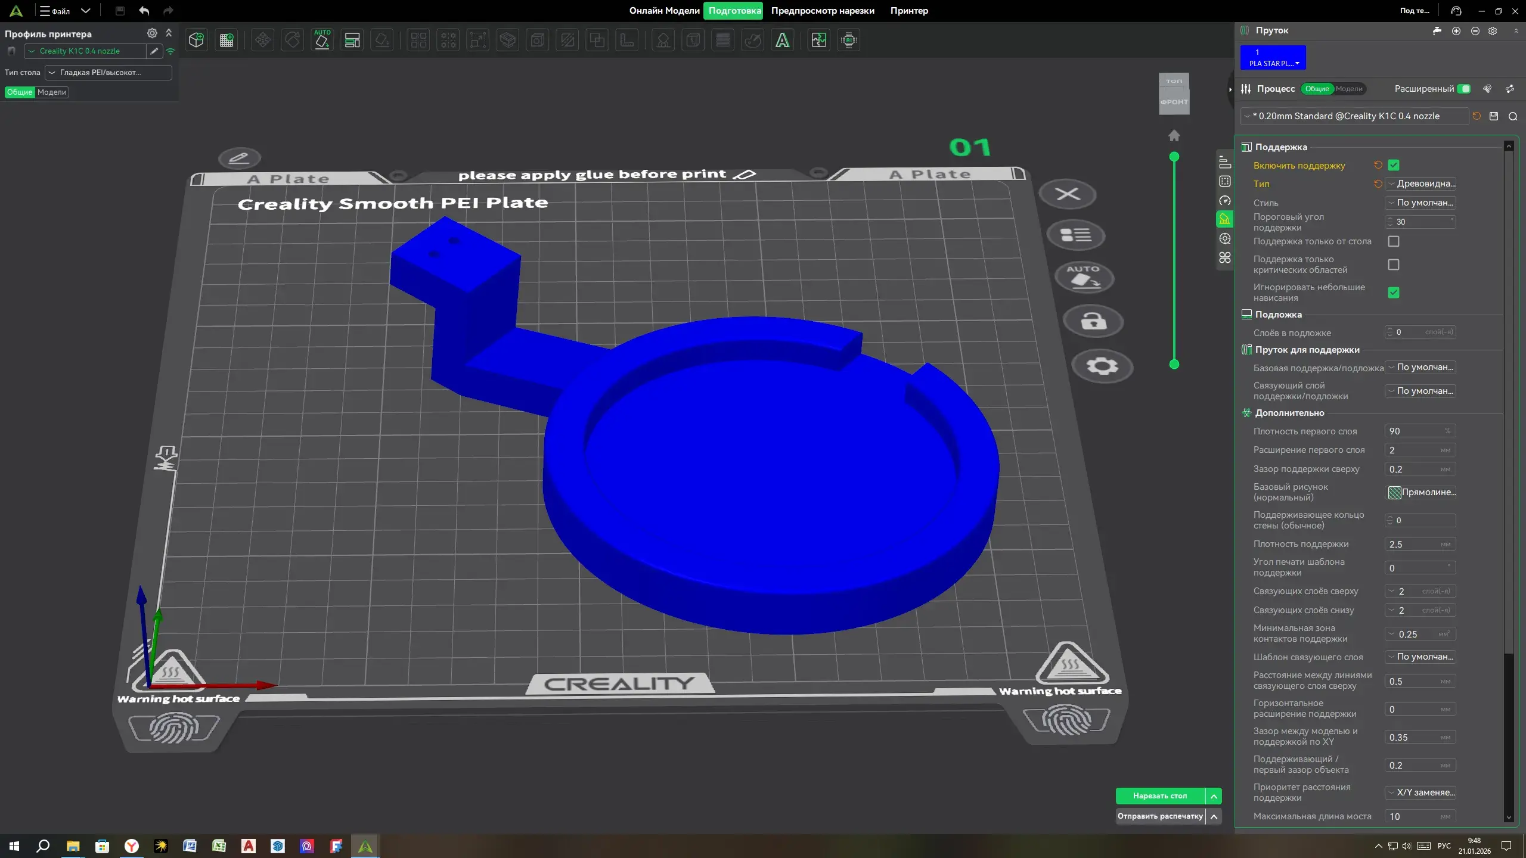Click the home view icon
Screen dimensions: 1526x858
[x=1174, y=136]
